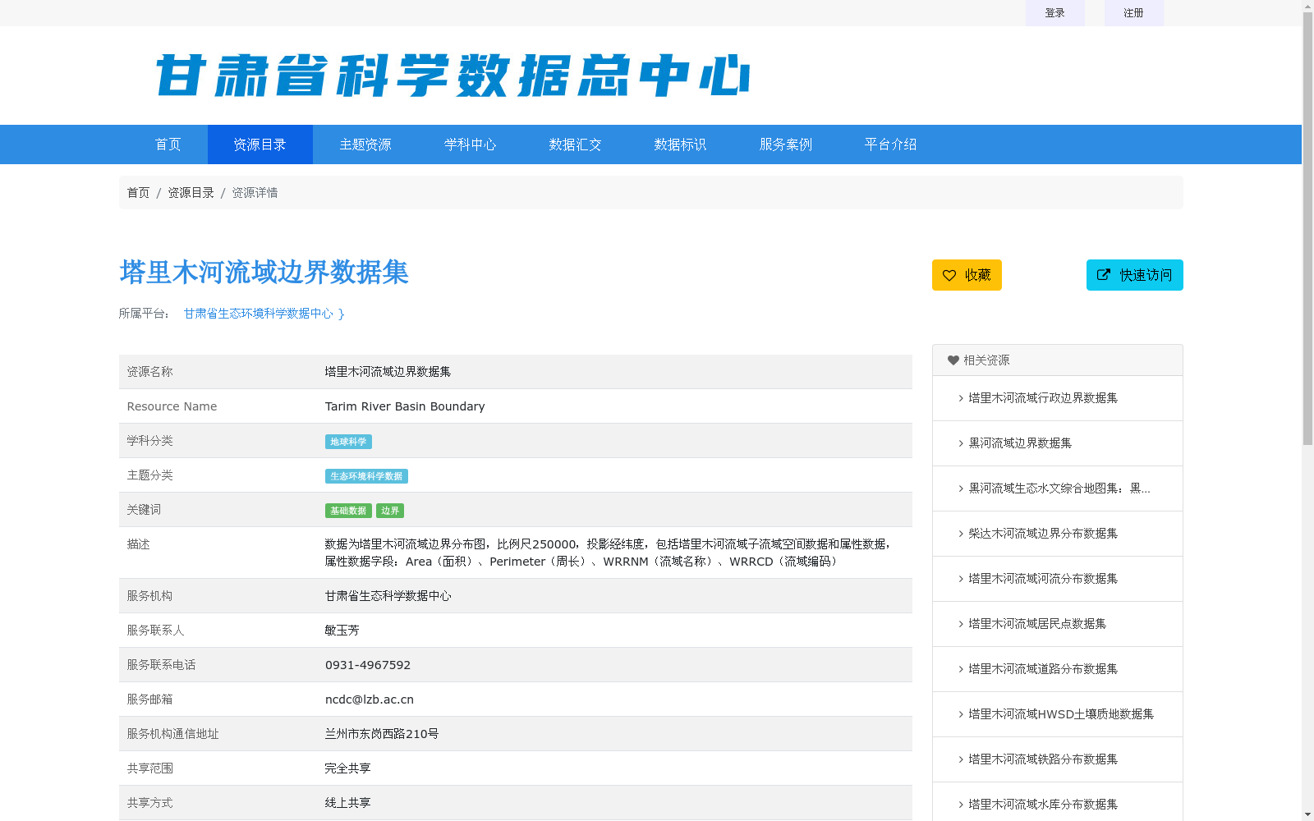Image resolution: width=1314 pixels, height=821 pixels.
Task: Click 甘肃省科学数据总中心 site logo
Action: click(453, 76)
